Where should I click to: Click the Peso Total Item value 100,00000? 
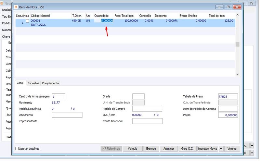pos(131,21)
